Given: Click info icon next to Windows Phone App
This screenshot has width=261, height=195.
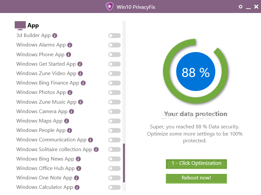Looking at the screenshot, I should coord(69,55).
